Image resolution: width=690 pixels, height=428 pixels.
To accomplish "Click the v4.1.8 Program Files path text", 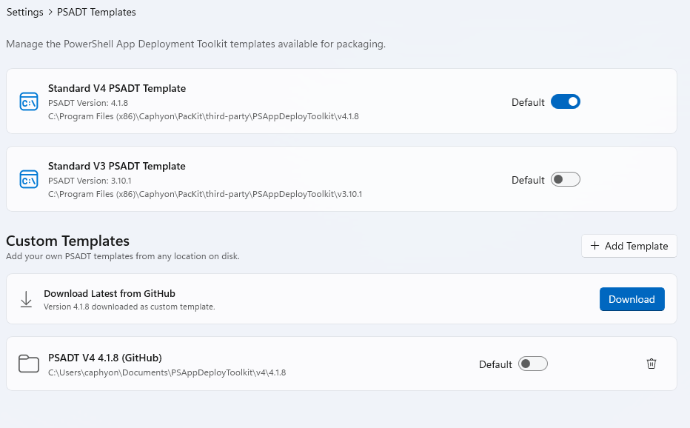I will 204,116.
